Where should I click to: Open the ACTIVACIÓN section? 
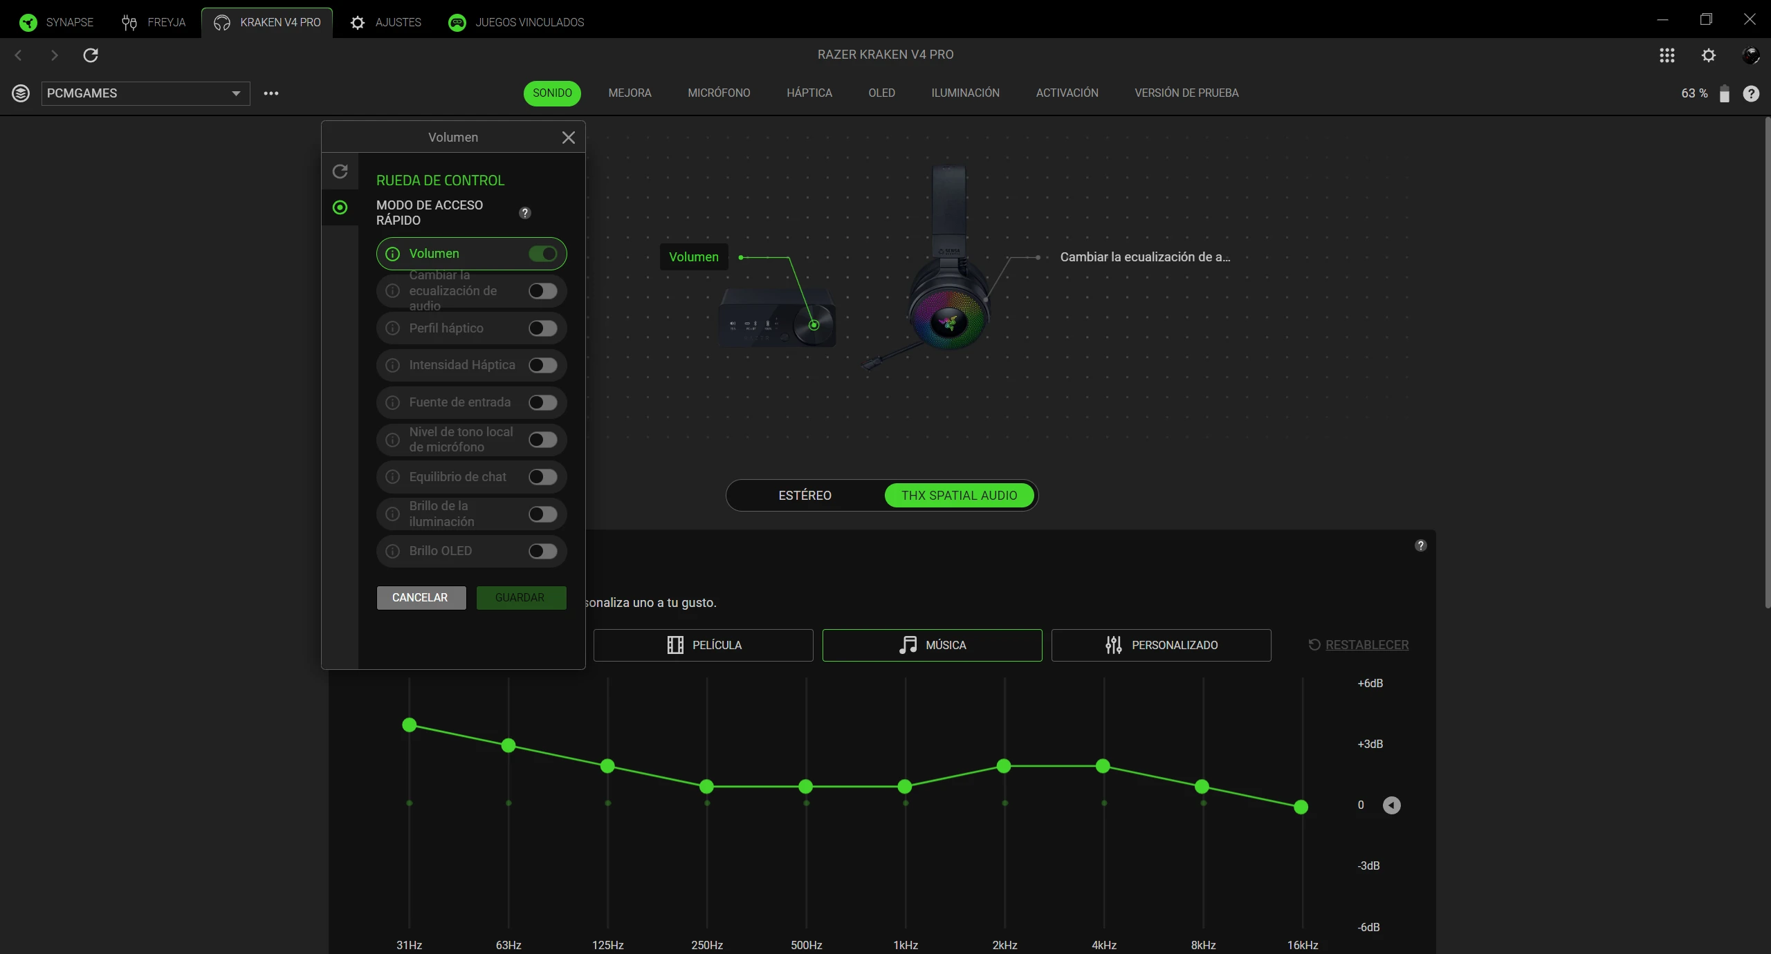pyautogui.click(x=1067, y=93)
